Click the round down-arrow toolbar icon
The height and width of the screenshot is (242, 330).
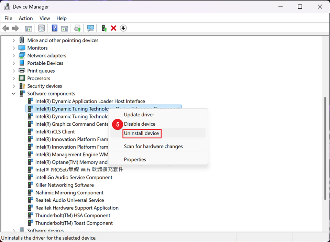pyautogui.click(x=123, y=28)
